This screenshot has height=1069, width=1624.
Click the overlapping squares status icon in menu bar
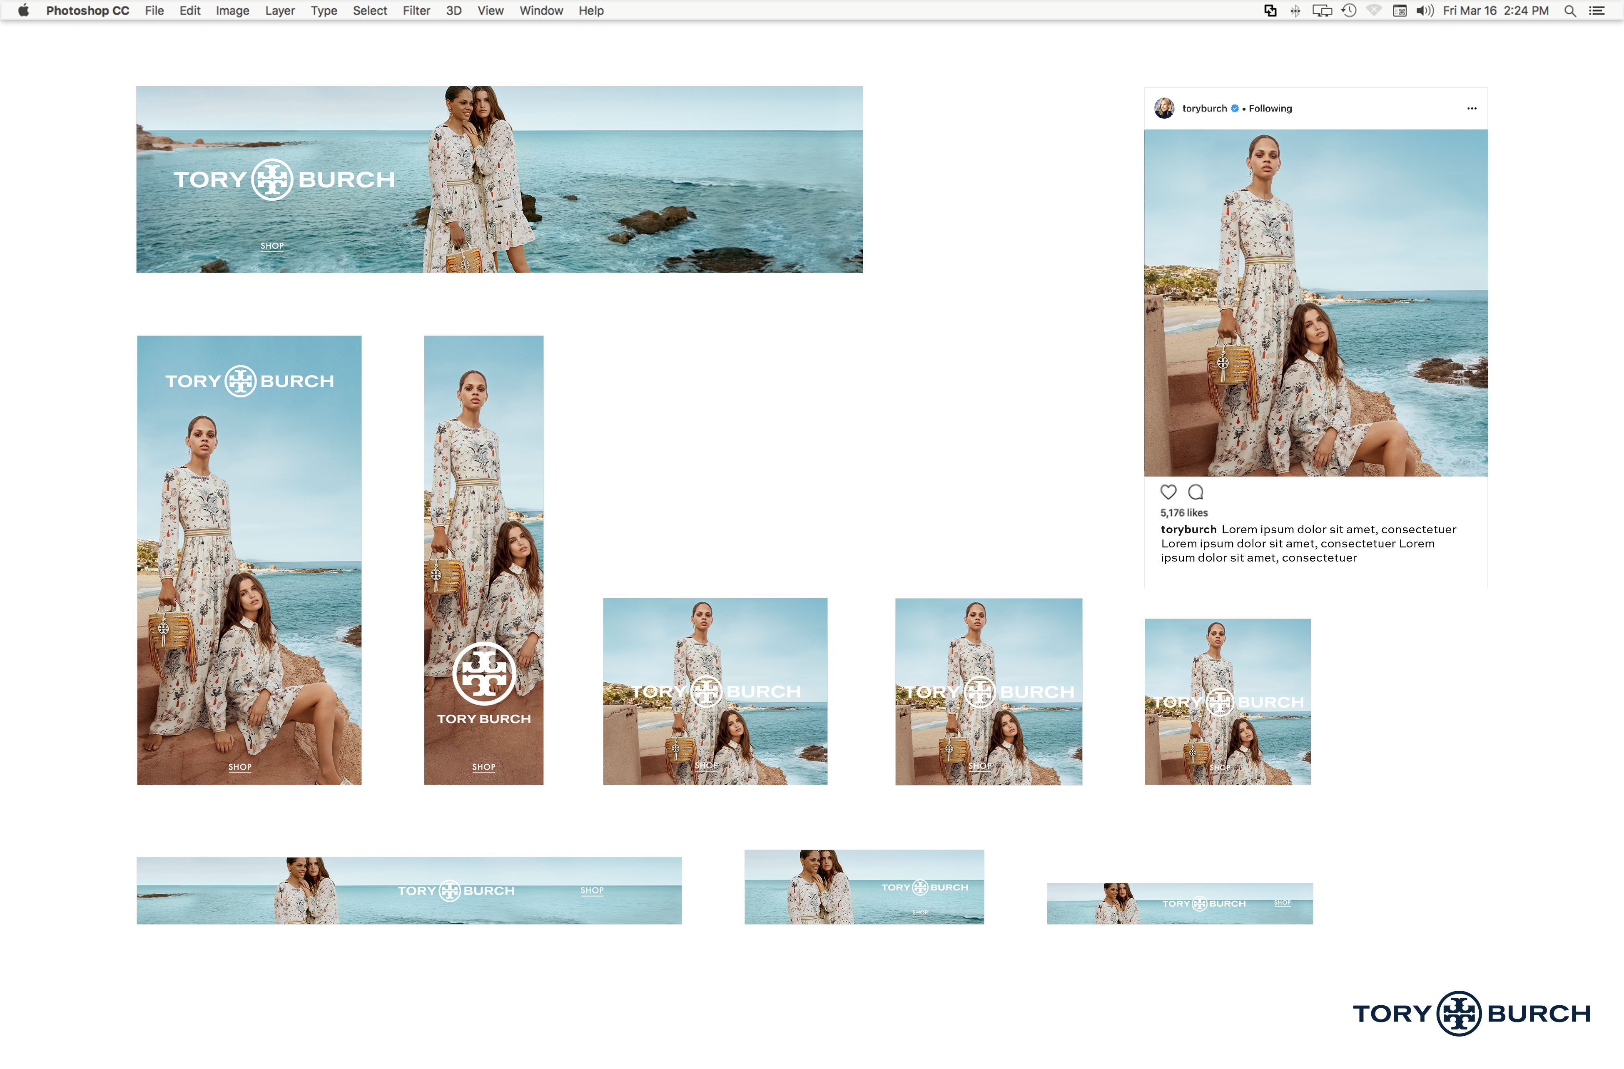pos(1270,10)
